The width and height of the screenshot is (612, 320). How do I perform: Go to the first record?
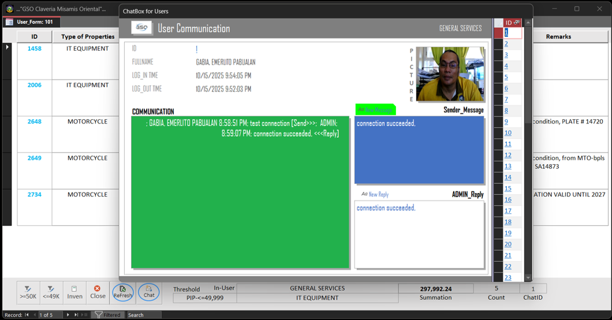[x=27, y=315]
